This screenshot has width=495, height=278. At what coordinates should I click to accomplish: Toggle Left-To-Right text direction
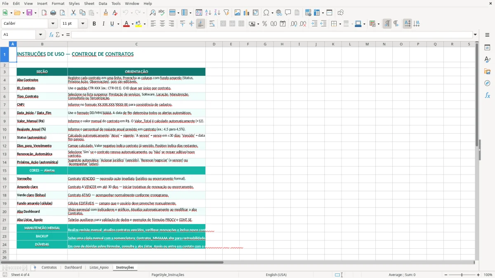[x=387, y=24]
